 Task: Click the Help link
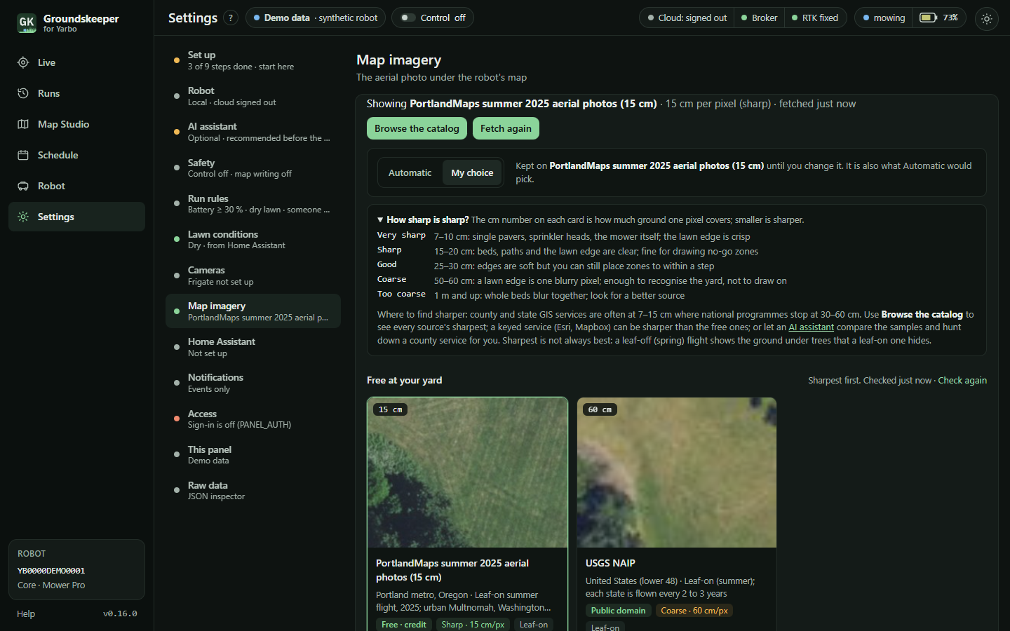(x=26, y=613)
